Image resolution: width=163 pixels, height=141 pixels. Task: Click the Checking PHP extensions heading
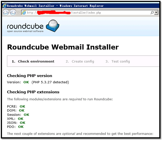tap(33, 92)
